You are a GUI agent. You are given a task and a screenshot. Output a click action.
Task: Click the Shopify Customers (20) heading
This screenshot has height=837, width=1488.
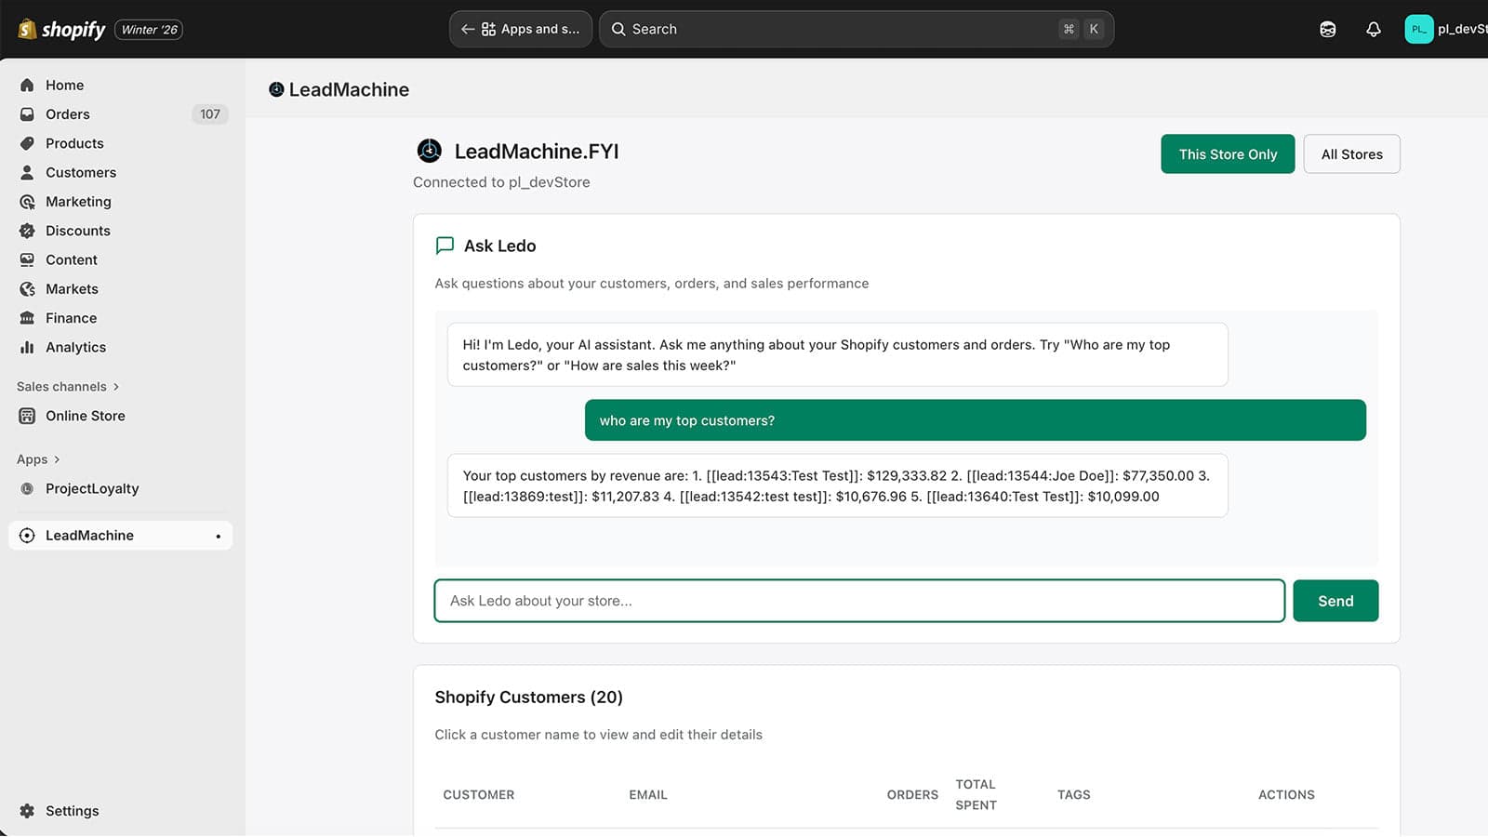528,697
